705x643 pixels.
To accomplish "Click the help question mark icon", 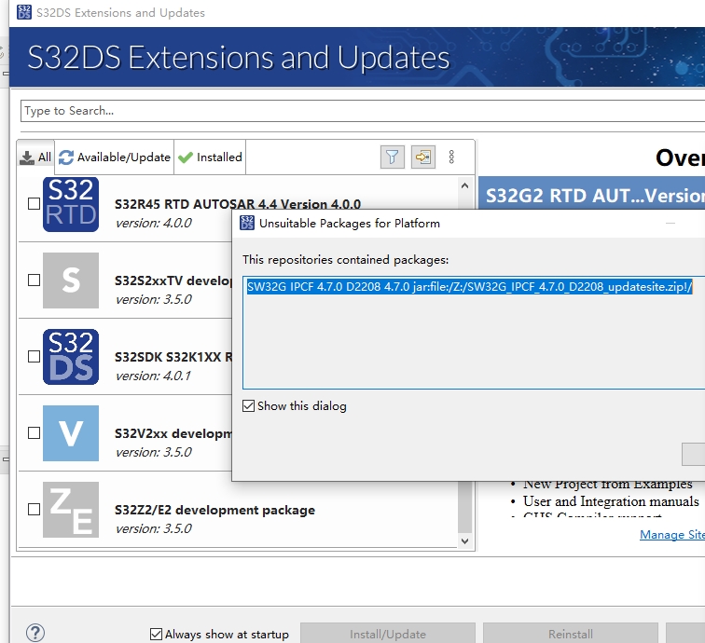I will tap(35, 633).
